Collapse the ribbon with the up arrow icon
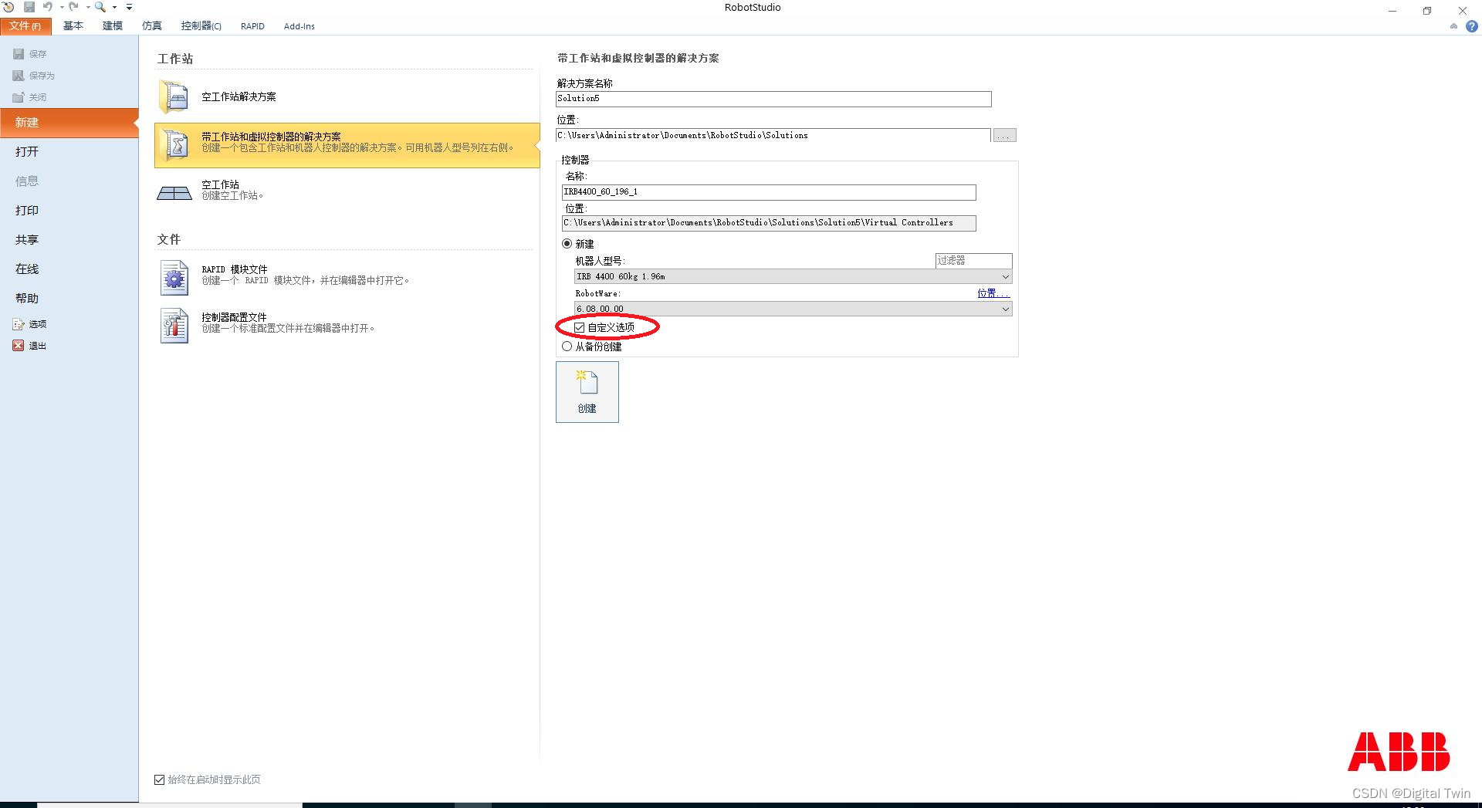 click(1453, 26)
